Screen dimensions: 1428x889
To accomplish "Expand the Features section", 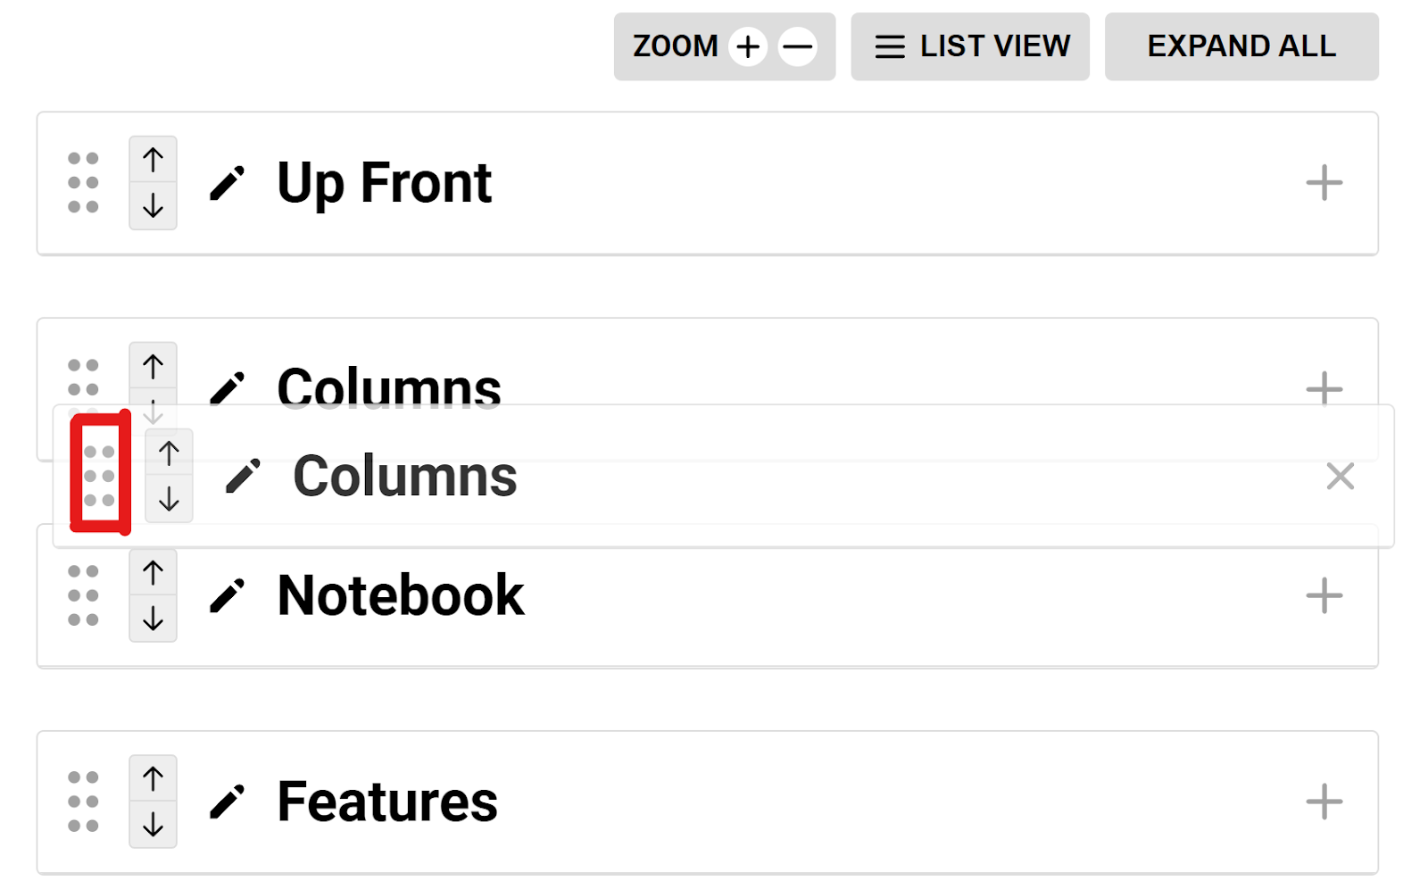I will pos(1324,802).
